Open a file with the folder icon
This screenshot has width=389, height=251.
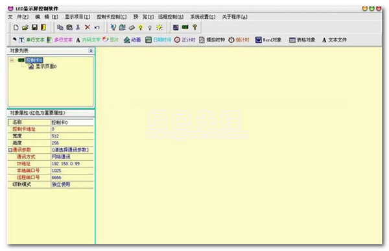[25, 27]
